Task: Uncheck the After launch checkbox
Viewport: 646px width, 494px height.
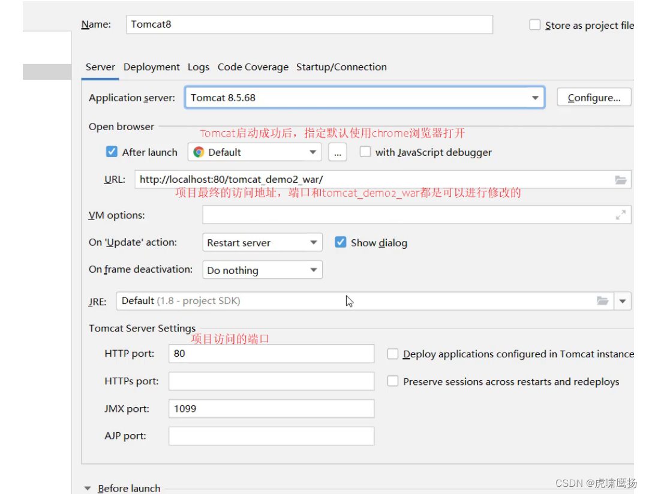Action: tap(112, 152)
